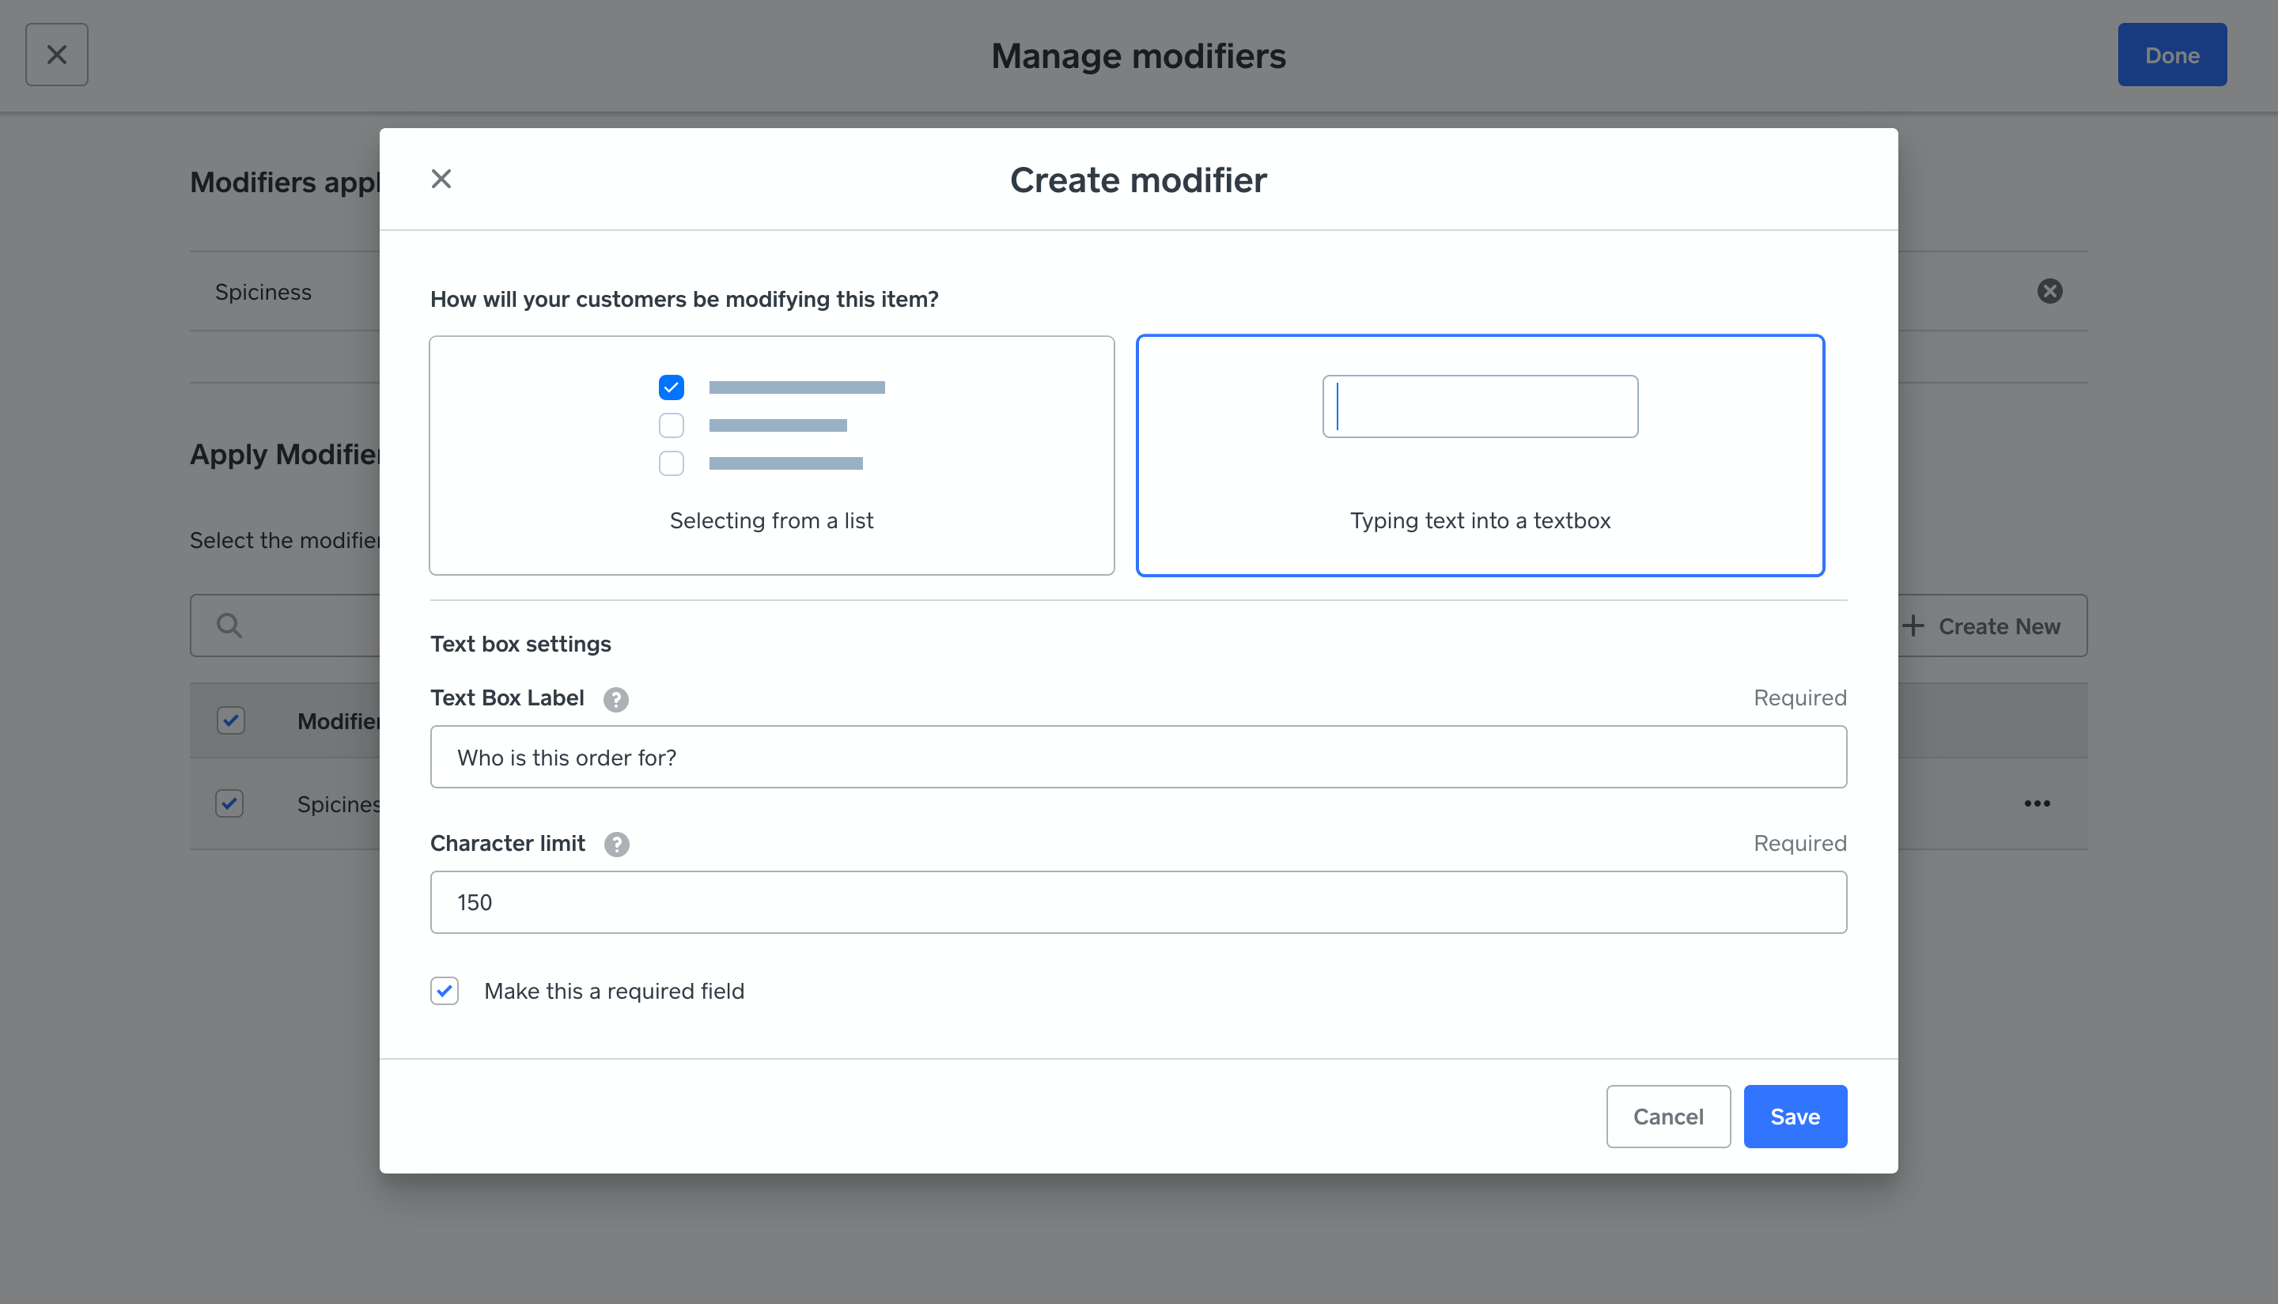Save the new modifier
The height and width of the screenshot is (1304, 2278).
point(1794,1116)
